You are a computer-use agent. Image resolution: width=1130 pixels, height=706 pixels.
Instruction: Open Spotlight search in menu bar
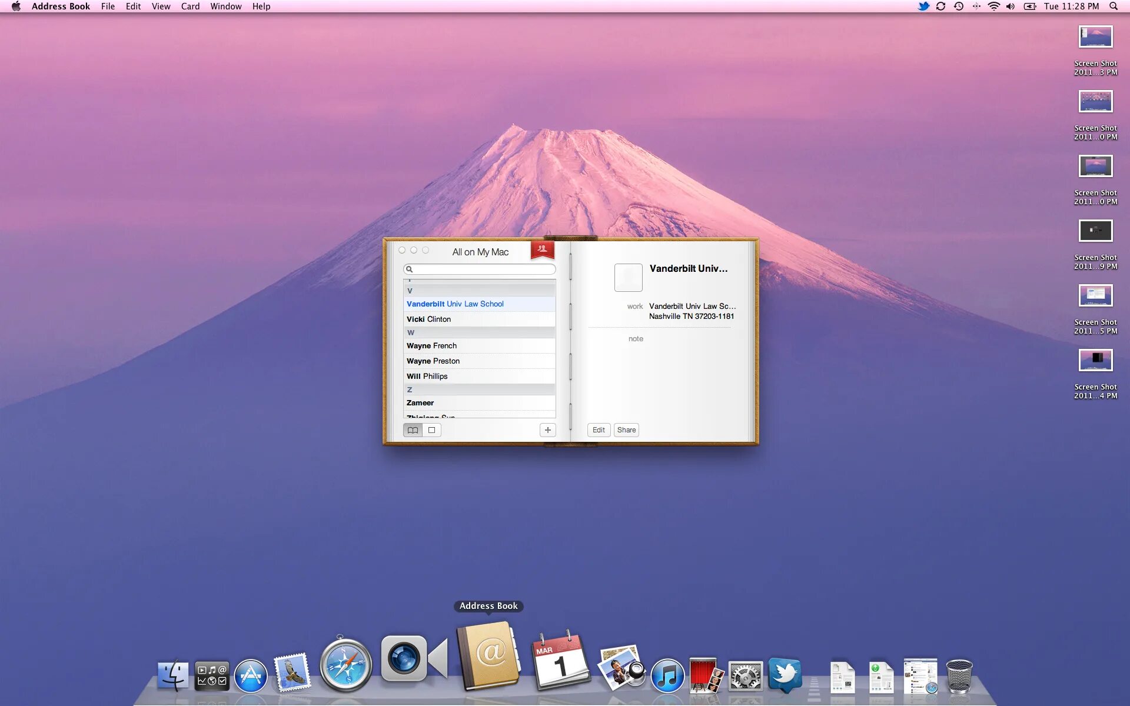click(x=1114, y=6)
